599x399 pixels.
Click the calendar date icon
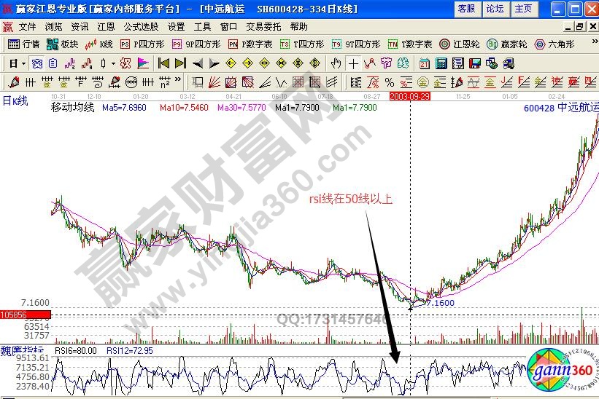coord(424,63)
